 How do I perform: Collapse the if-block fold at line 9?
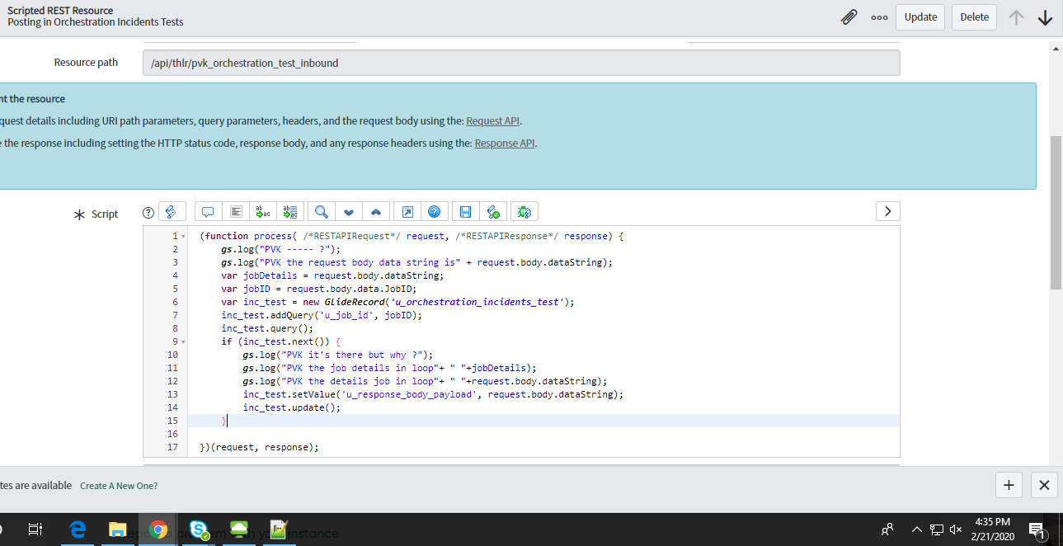(x=183, y=341)
